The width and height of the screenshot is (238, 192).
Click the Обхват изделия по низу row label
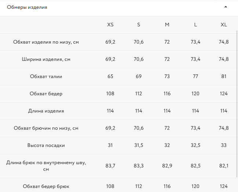click(x=46, y=42)
